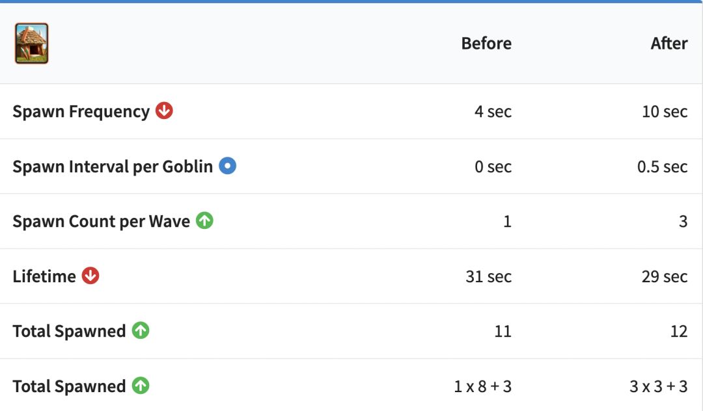Click the 4 sec Before value for Spawn Frequency
703x411 pixels.
pyautogui.click(x=493, y=112)
